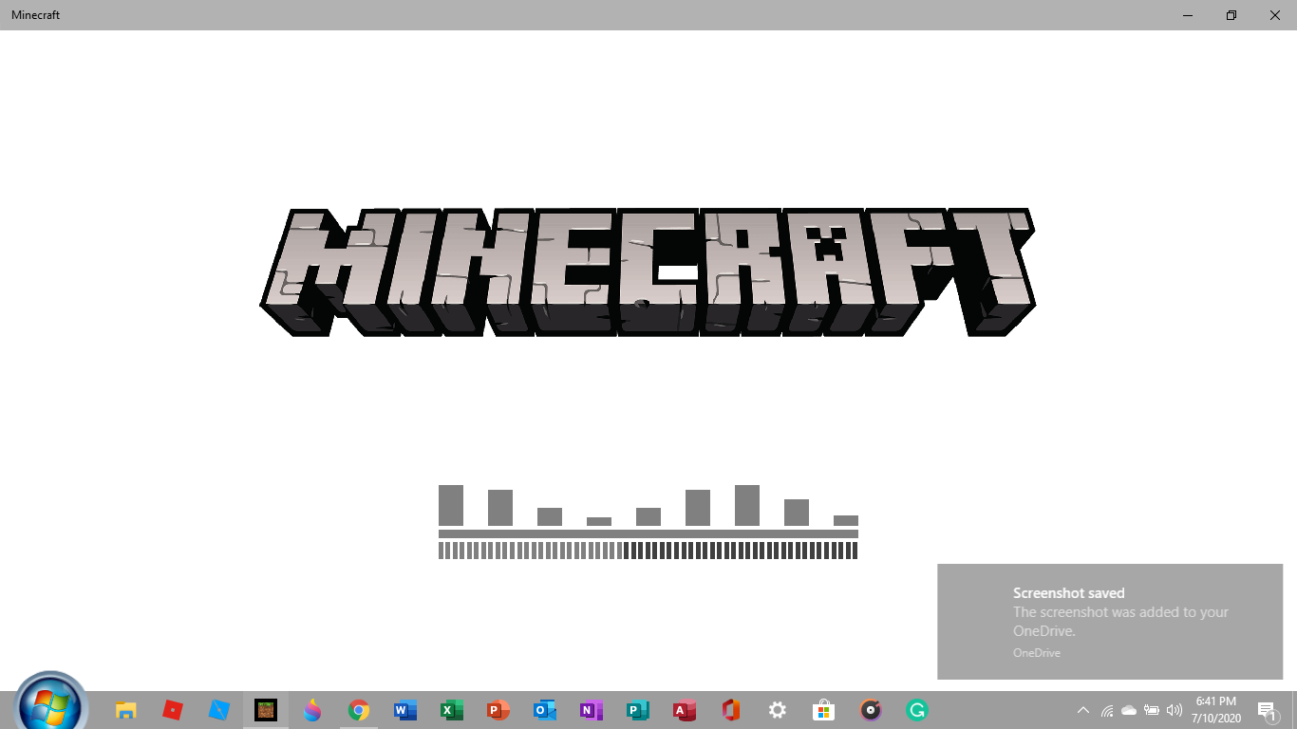Viewport: 1297px width, 729px height.
Task: Launch Google Chrome from the taskbar
Action: tap(358, 710)
